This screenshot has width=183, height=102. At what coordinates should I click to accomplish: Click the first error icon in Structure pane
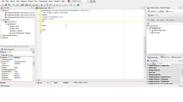(x=6, y=13)
